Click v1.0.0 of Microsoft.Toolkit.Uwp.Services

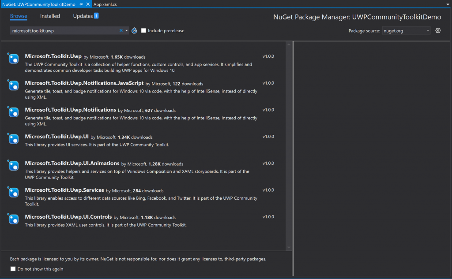(268, 190)
